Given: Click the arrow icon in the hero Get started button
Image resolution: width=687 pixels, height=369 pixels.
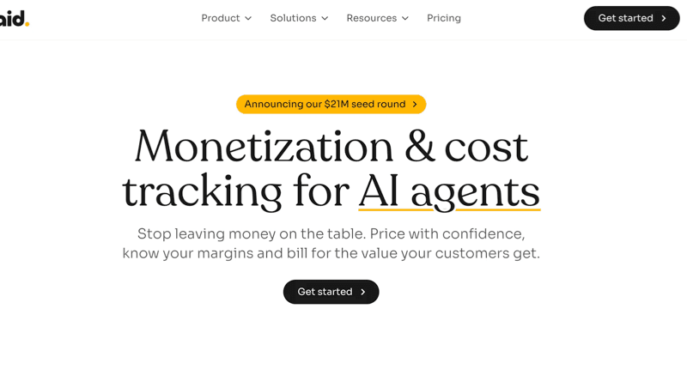Looking at the screenshot, I should coord(363,292).
